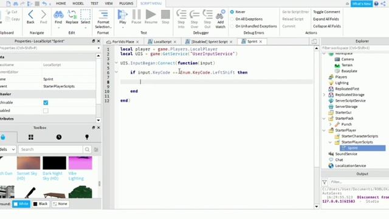
Task: Start Play test
Action: coord(123,15)
